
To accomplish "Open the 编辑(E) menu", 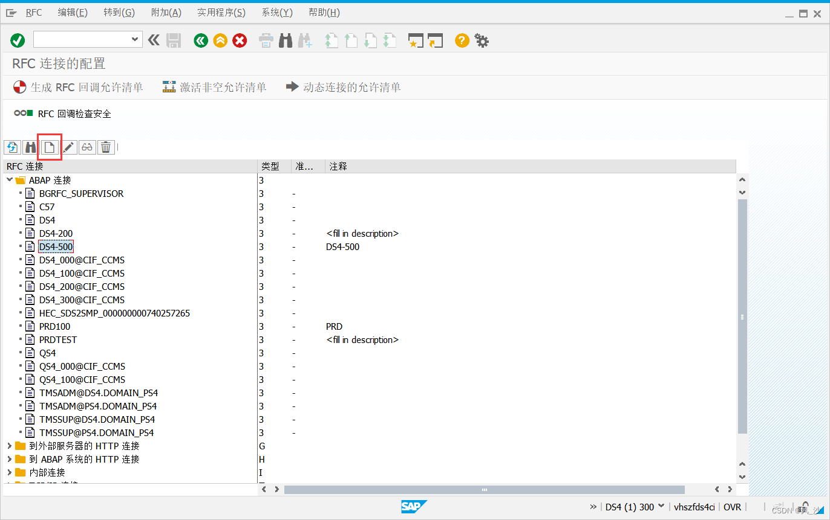I will coord(73,13).
